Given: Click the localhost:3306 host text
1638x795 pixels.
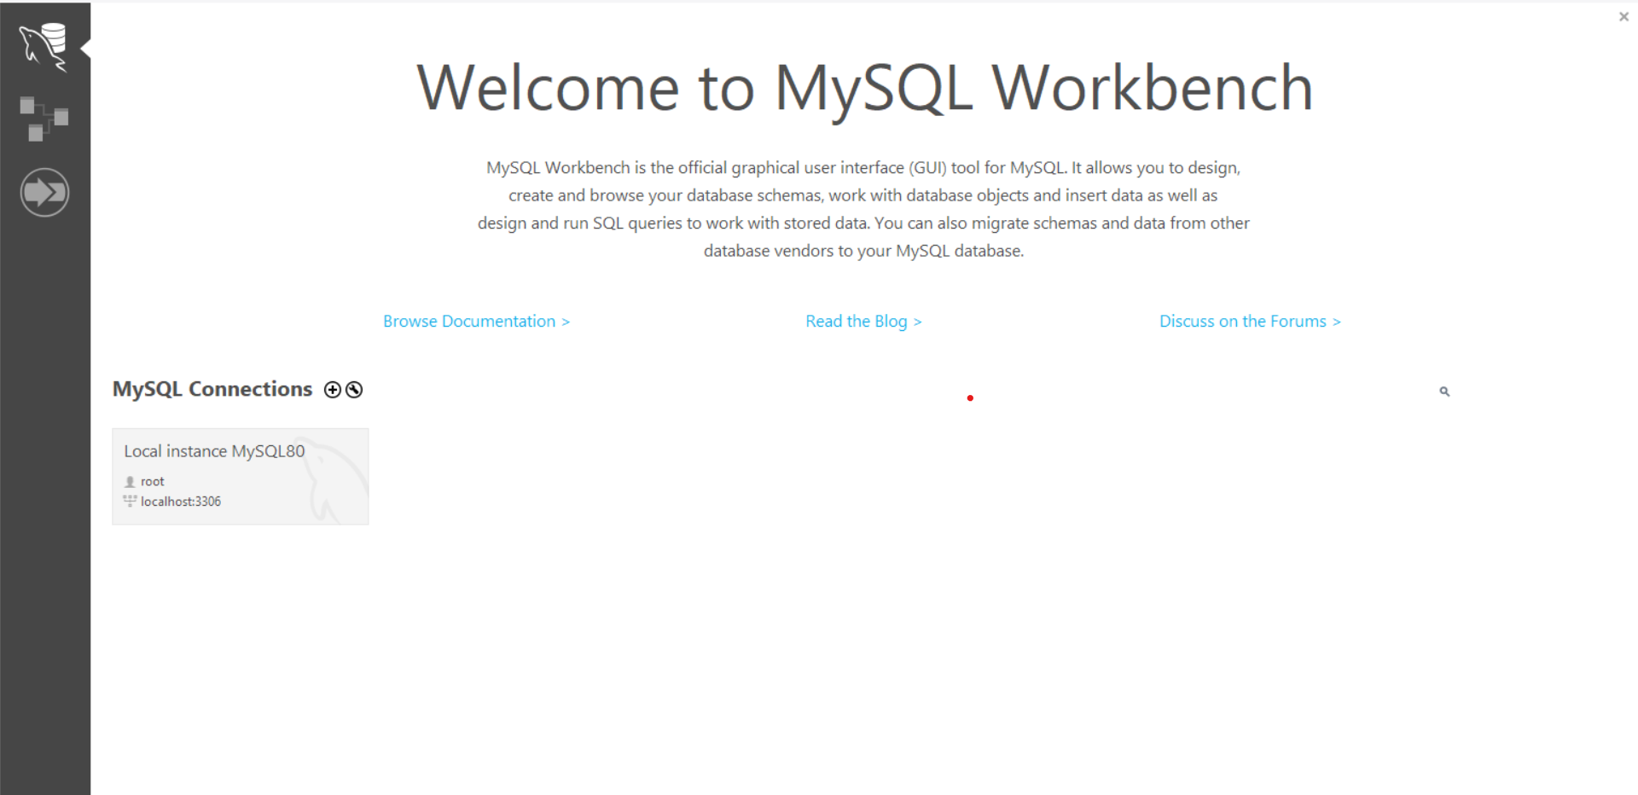Looking at the screenshot, I should [180, 502].
